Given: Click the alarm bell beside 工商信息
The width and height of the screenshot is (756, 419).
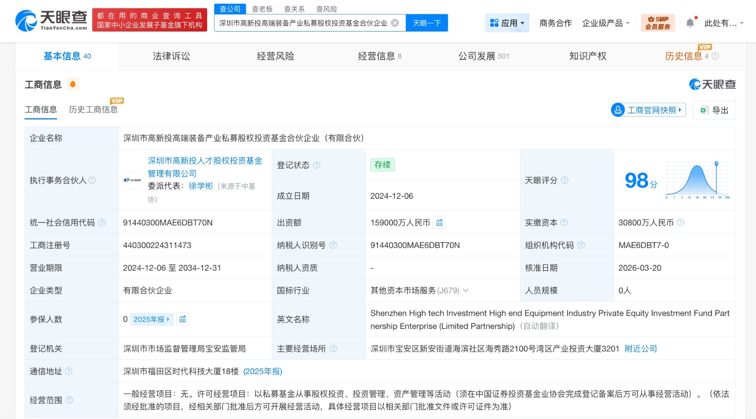Looking at the screenshot, I should tap(73, 84).
